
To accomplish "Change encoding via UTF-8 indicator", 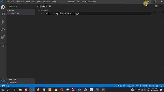I will pyautogui.click(x=139, y=86).
